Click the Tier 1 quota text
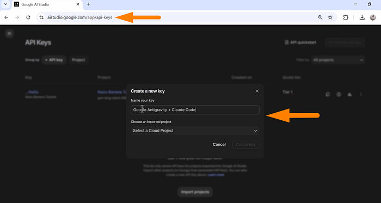The height and width of the screenshot is (203, 381). [x=287, y=92]
